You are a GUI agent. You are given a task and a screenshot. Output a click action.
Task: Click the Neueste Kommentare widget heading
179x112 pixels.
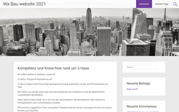[x=141, y=106]
